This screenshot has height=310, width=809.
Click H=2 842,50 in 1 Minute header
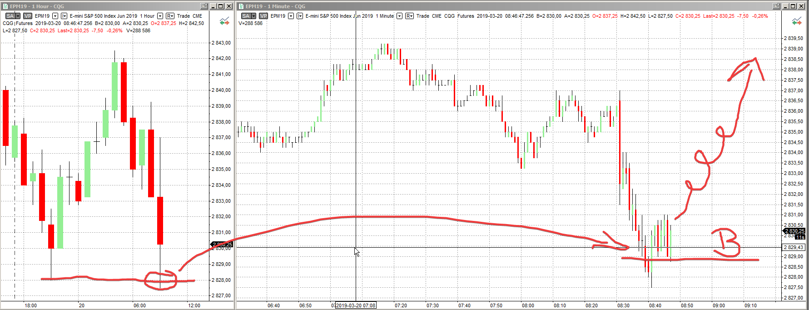[x=633, y=16]
